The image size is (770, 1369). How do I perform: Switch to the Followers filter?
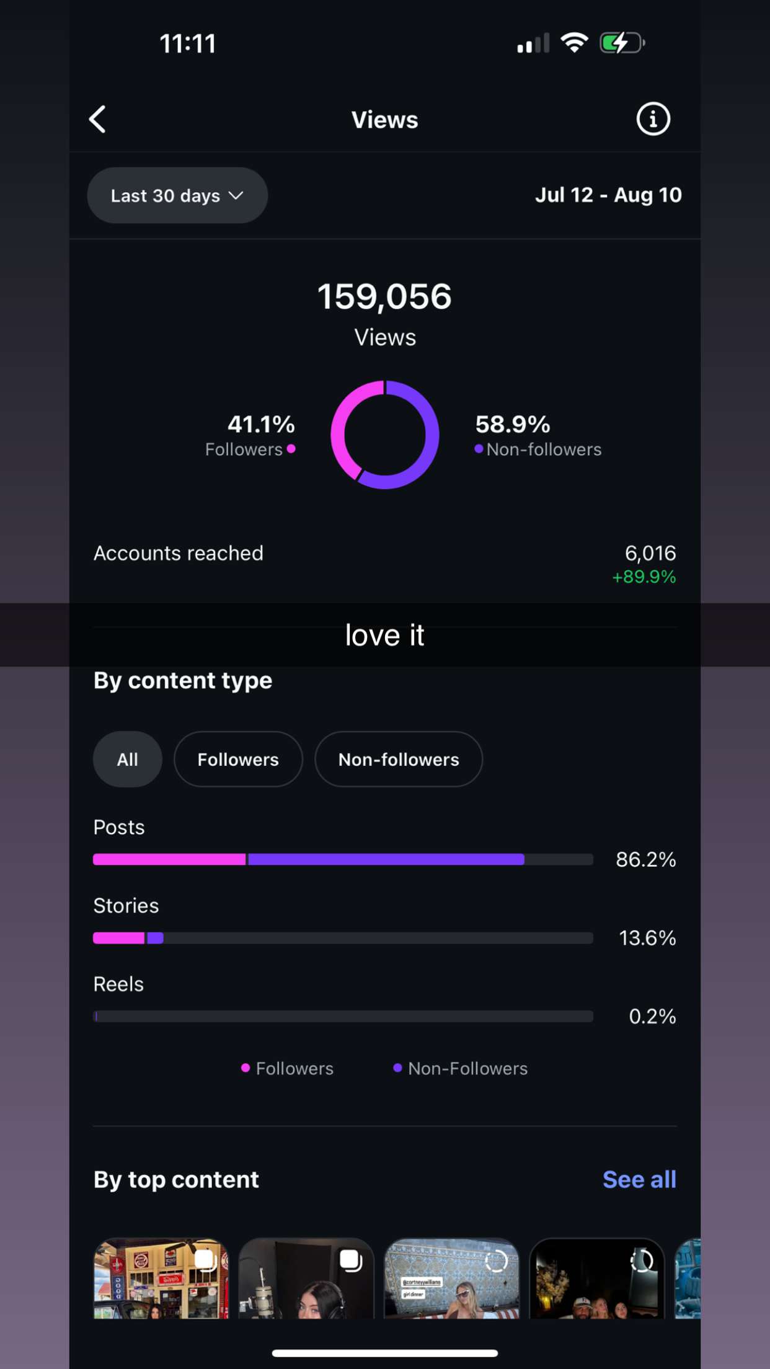pyautogui.click(x=238, y=759)
